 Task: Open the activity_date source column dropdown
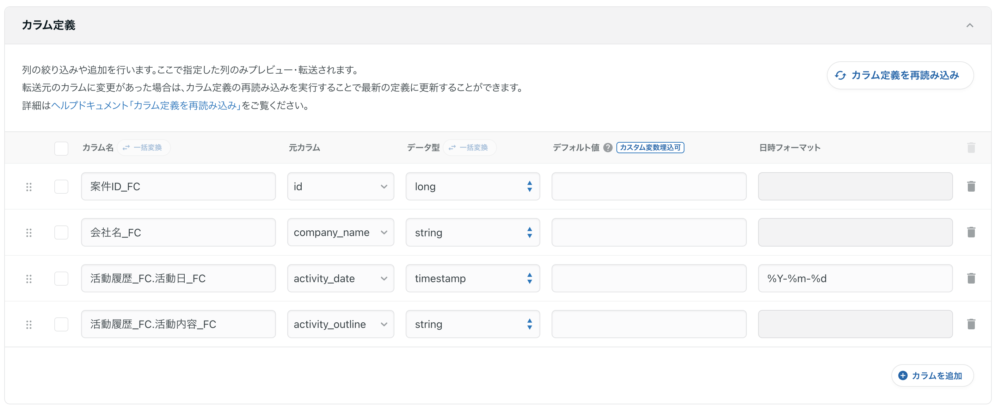341,279
